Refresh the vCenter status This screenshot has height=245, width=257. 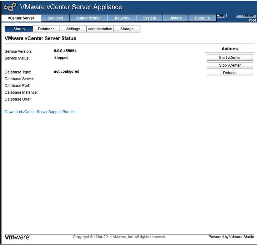230,73
